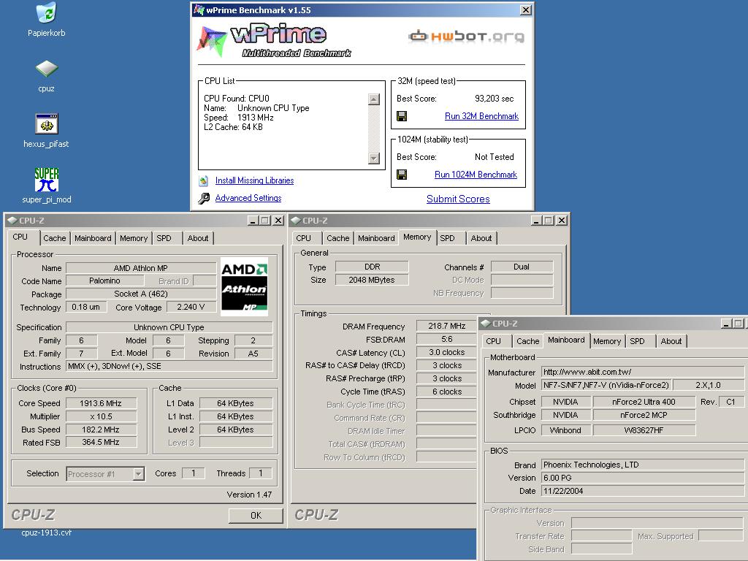Click the CAS# Latency value 3.0 clocks
The height and width of the screenshot is (561, 748).
coord(446,352)
